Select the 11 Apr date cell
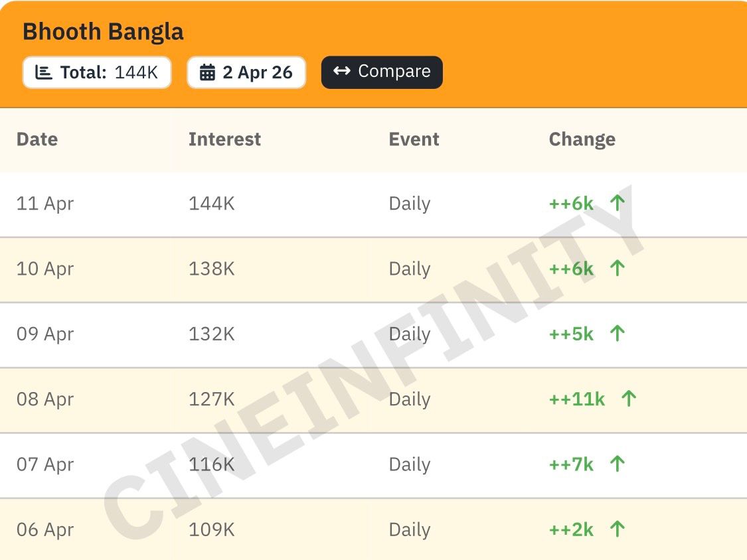The image size is (747, 560). click(x=45, y=203)
